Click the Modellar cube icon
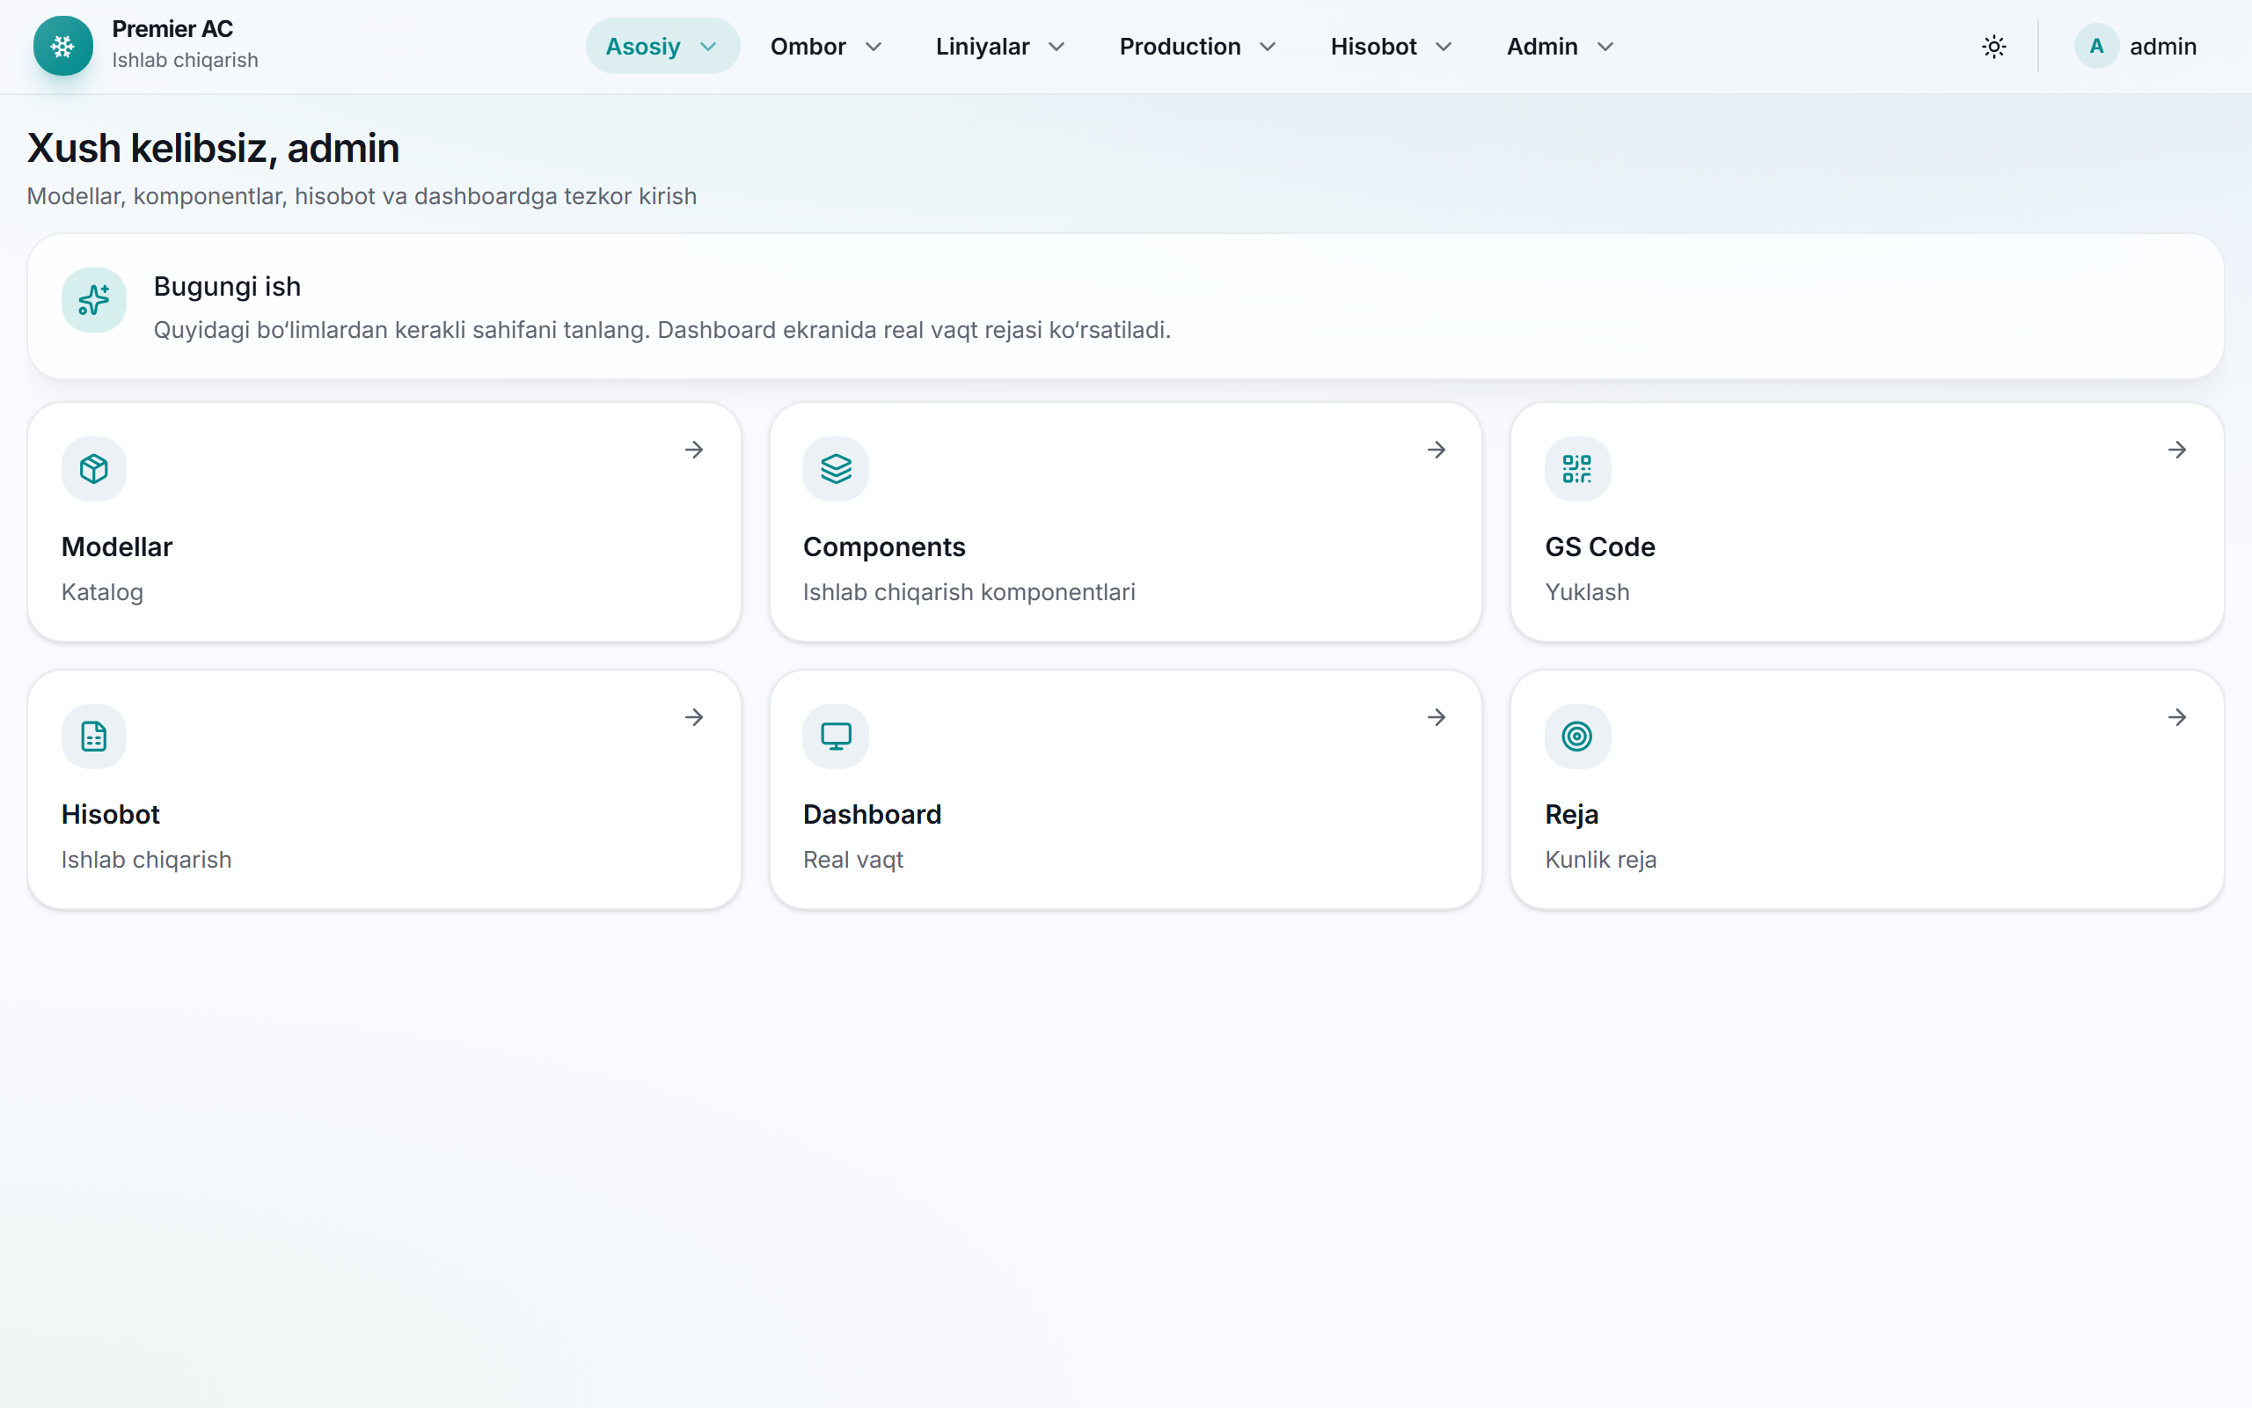Screen dimensions: 2252x1408 (94, 468)
